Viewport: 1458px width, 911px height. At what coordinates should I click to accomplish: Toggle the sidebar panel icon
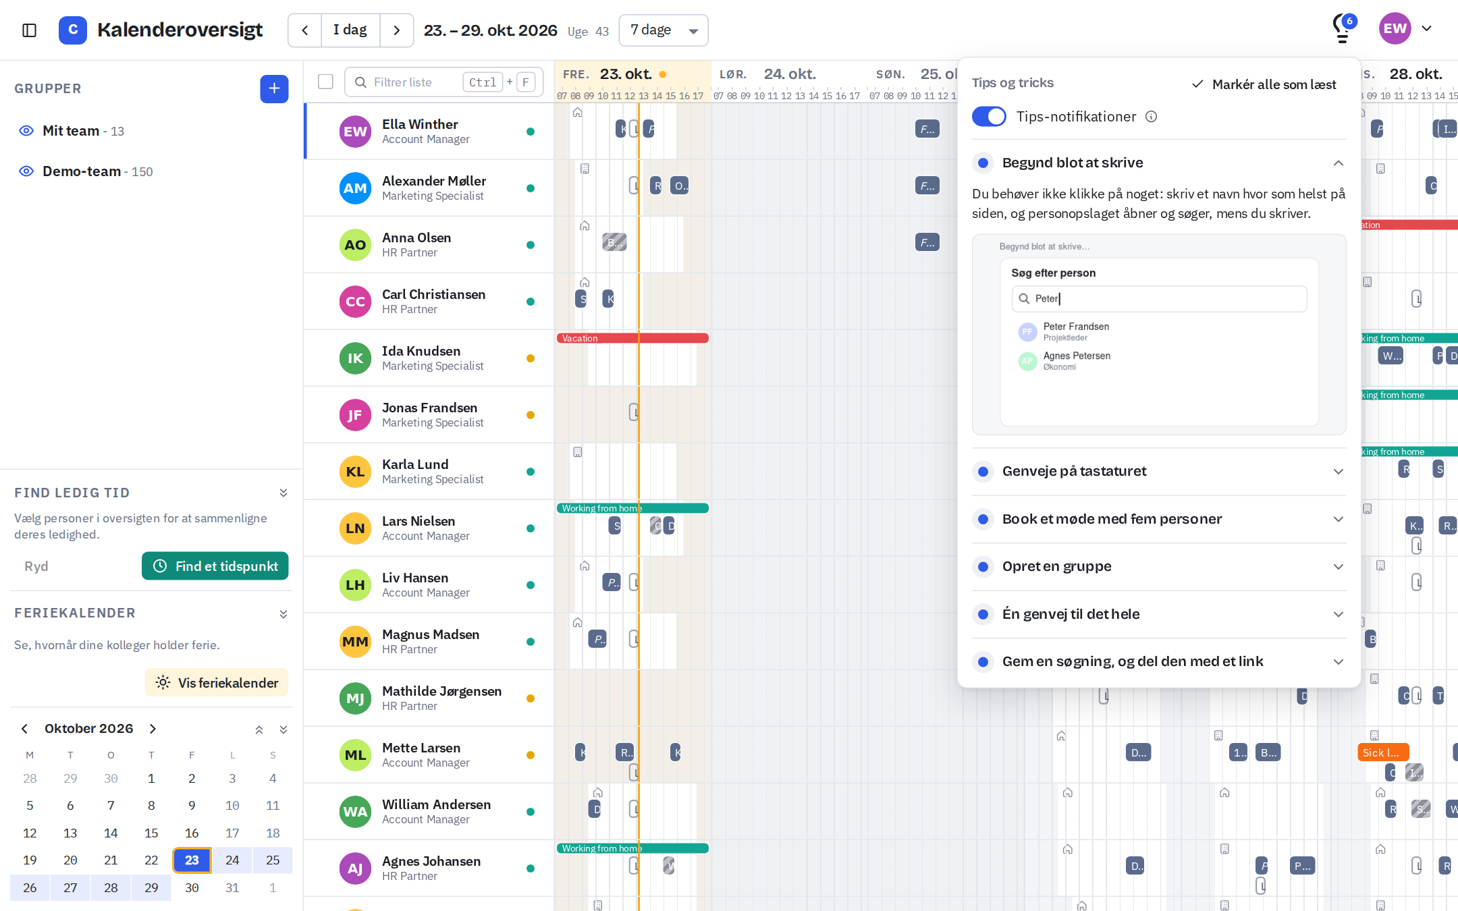tap(29, 30)
